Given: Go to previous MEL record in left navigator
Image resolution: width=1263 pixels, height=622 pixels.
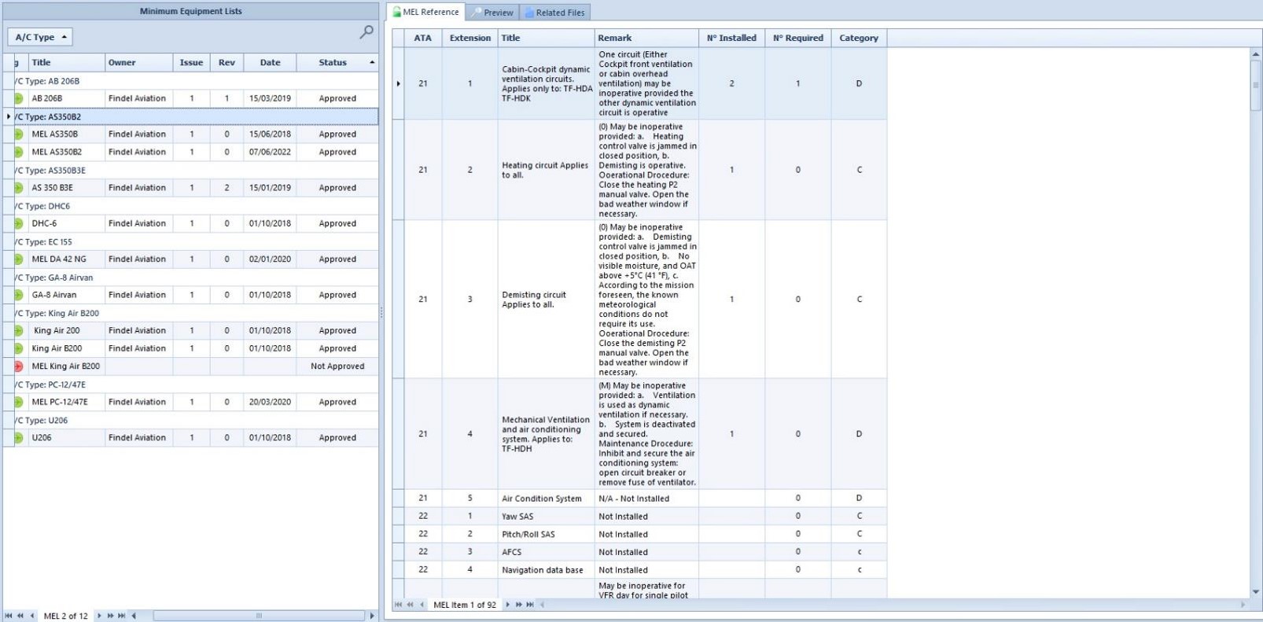Looking at the screenshot, I should tap(32, 616).
